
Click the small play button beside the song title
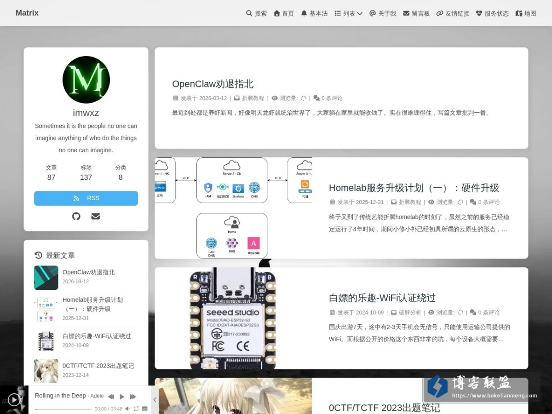point(122,397)
